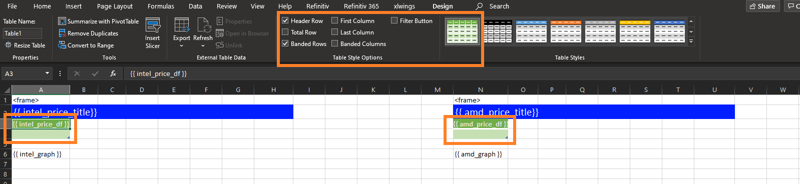The width and height of the screenshot is (800, 184).
Task: Select the Design tab
Action: (443, 6)
